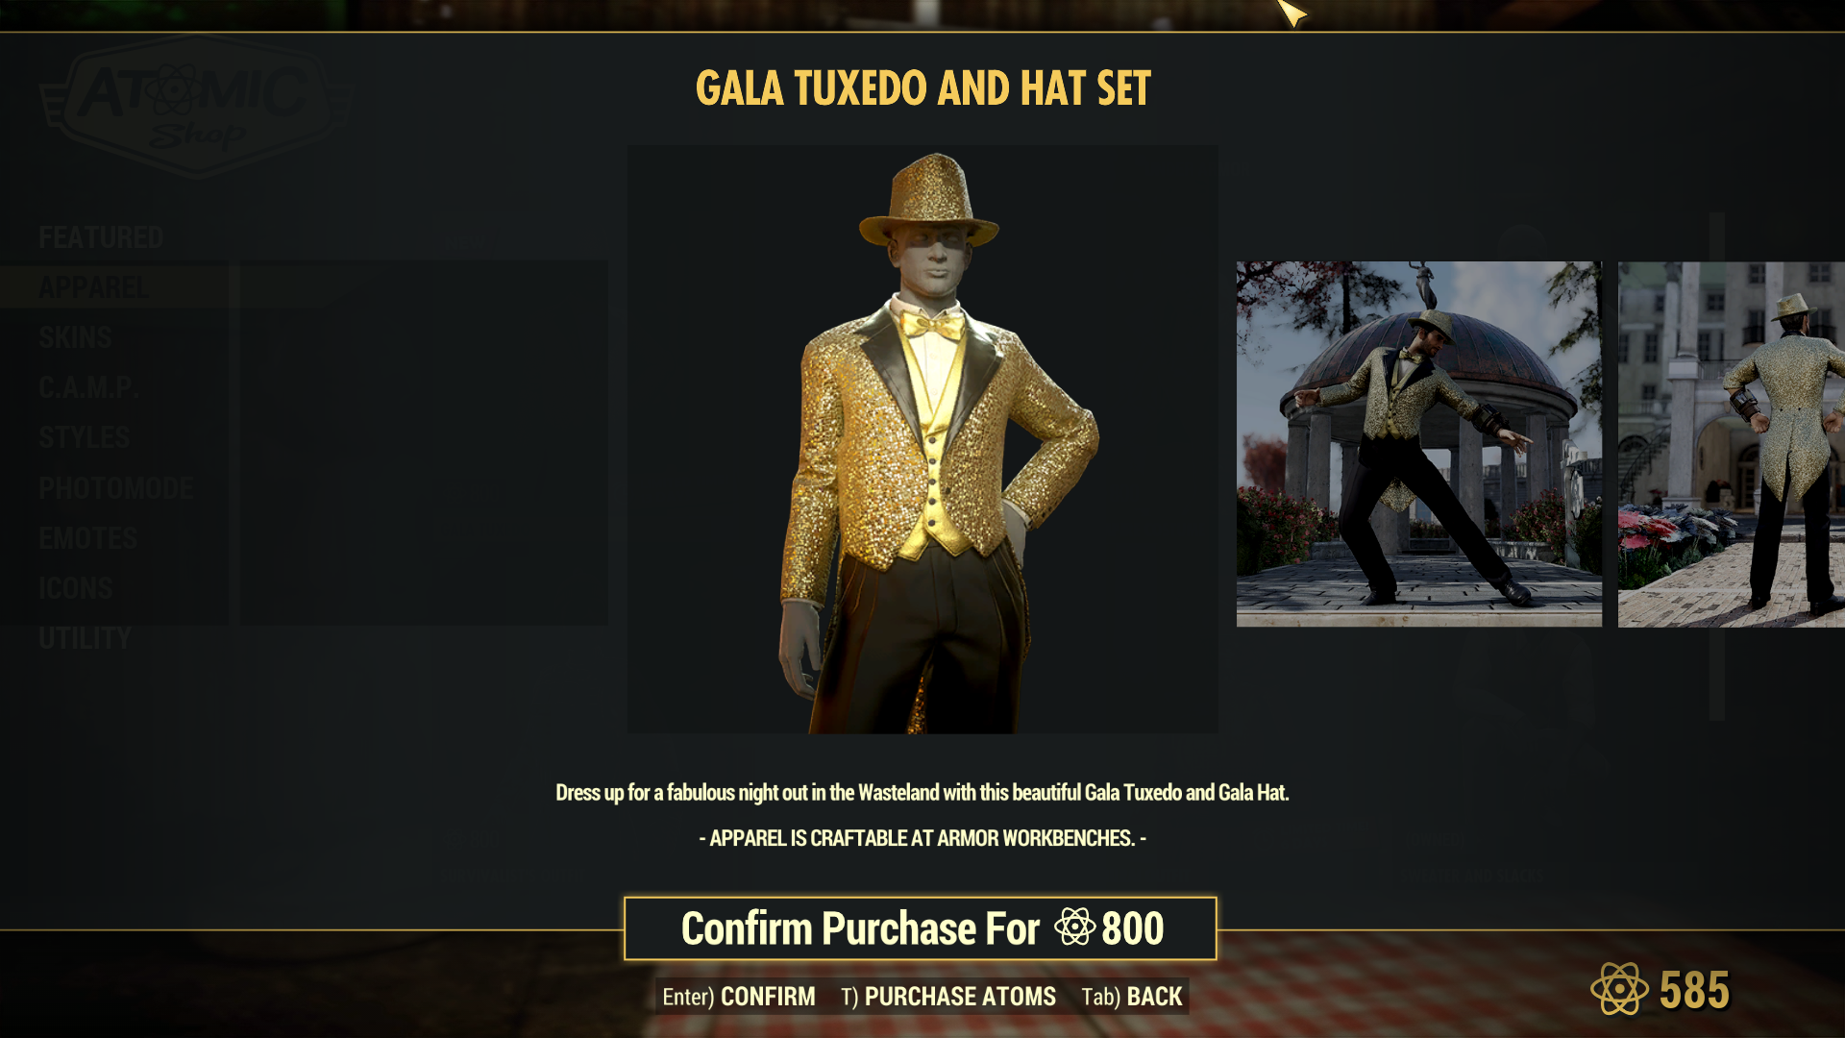
Task: Select the T) PURCHASE ATOMS option
Action: click(948, 997)
